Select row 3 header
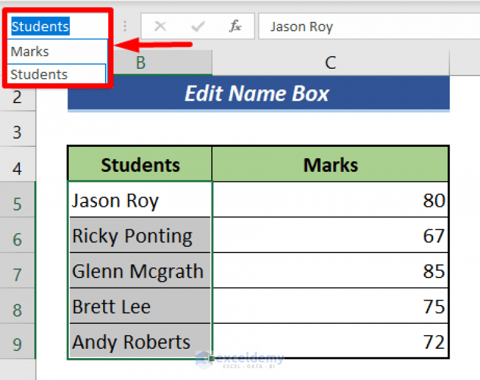This screenshot has height=380, width=480. 17,129
